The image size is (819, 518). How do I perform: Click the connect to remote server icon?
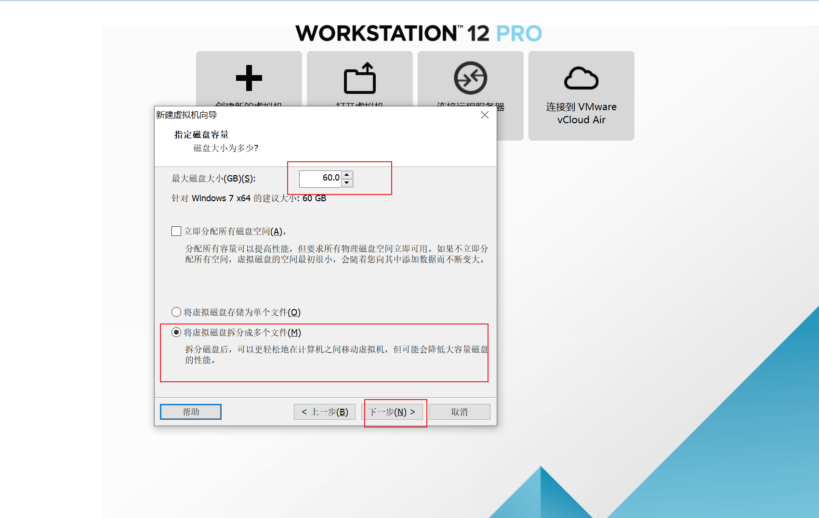(x=471, y=78)
